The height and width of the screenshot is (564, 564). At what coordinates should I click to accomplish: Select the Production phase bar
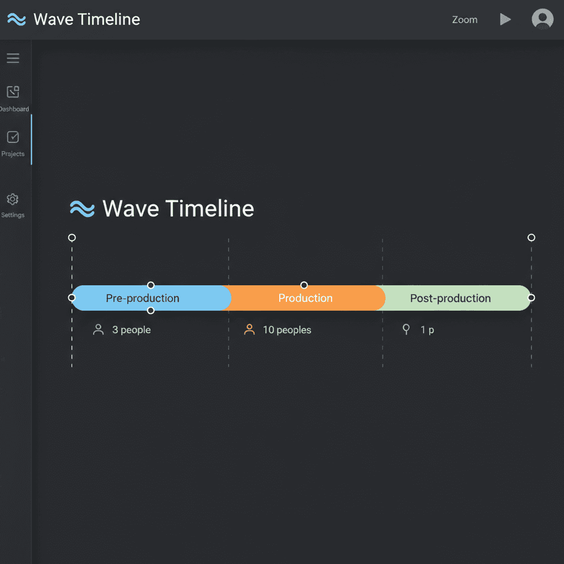click(306, 298)
